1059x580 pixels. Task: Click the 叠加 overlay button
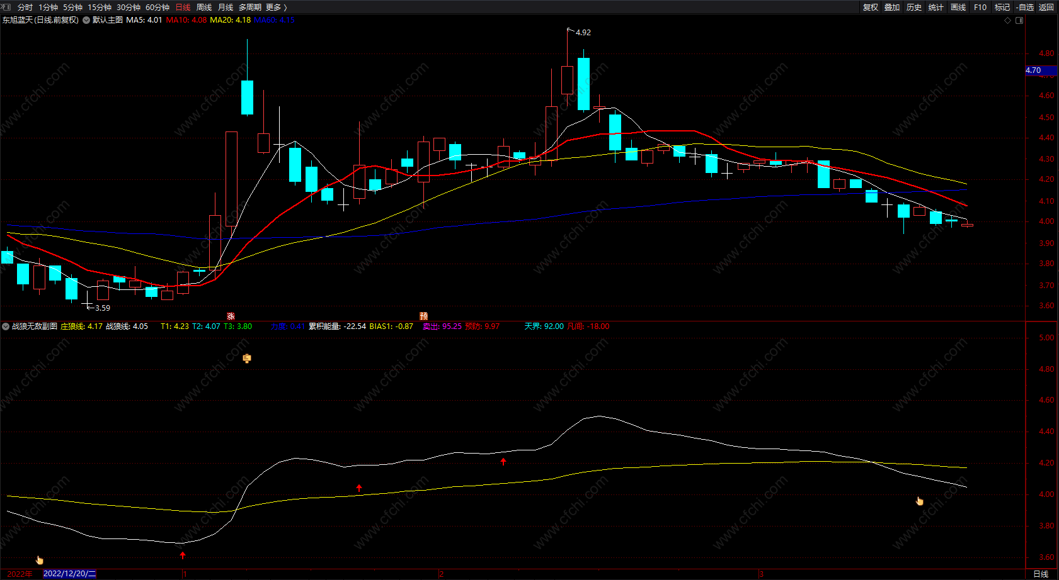[x=892, y=8]
